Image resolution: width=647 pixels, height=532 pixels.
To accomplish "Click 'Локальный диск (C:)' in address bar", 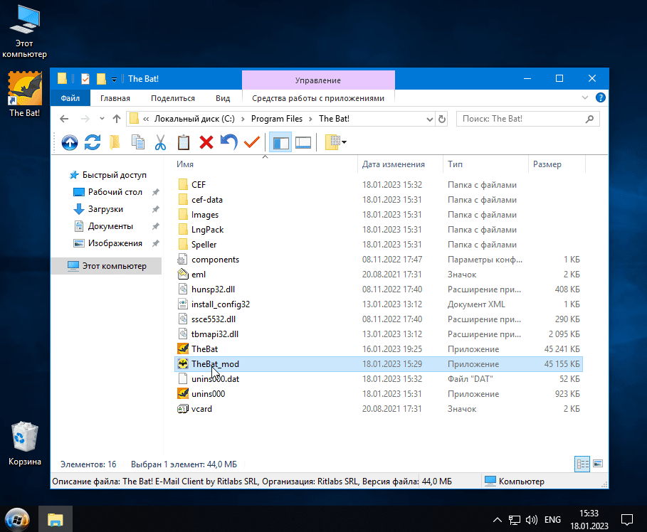I will pos(194,119).
